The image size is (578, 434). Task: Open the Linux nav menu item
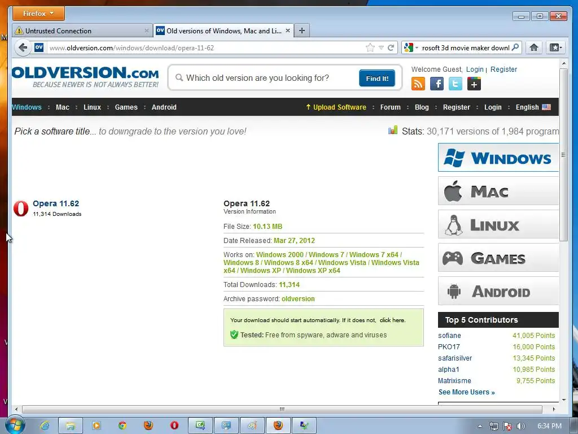pos(92,107)
